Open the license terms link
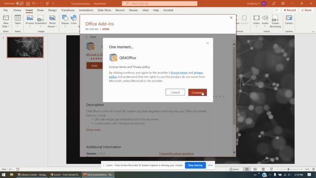 (x=179, y=73)
